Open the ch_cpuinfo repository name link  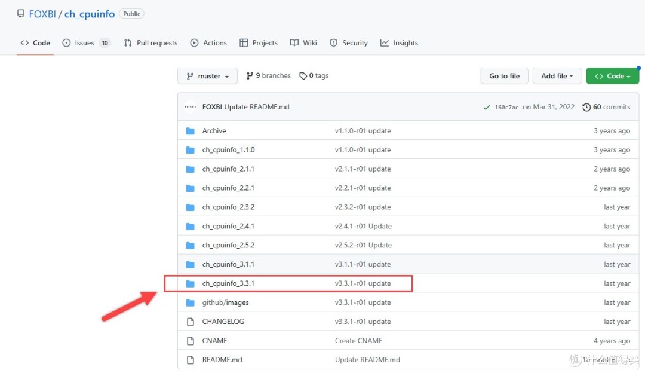point(90,14)
